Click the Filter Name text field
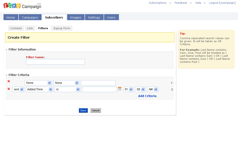Screen dimensions: 238x150 point(55,62)
